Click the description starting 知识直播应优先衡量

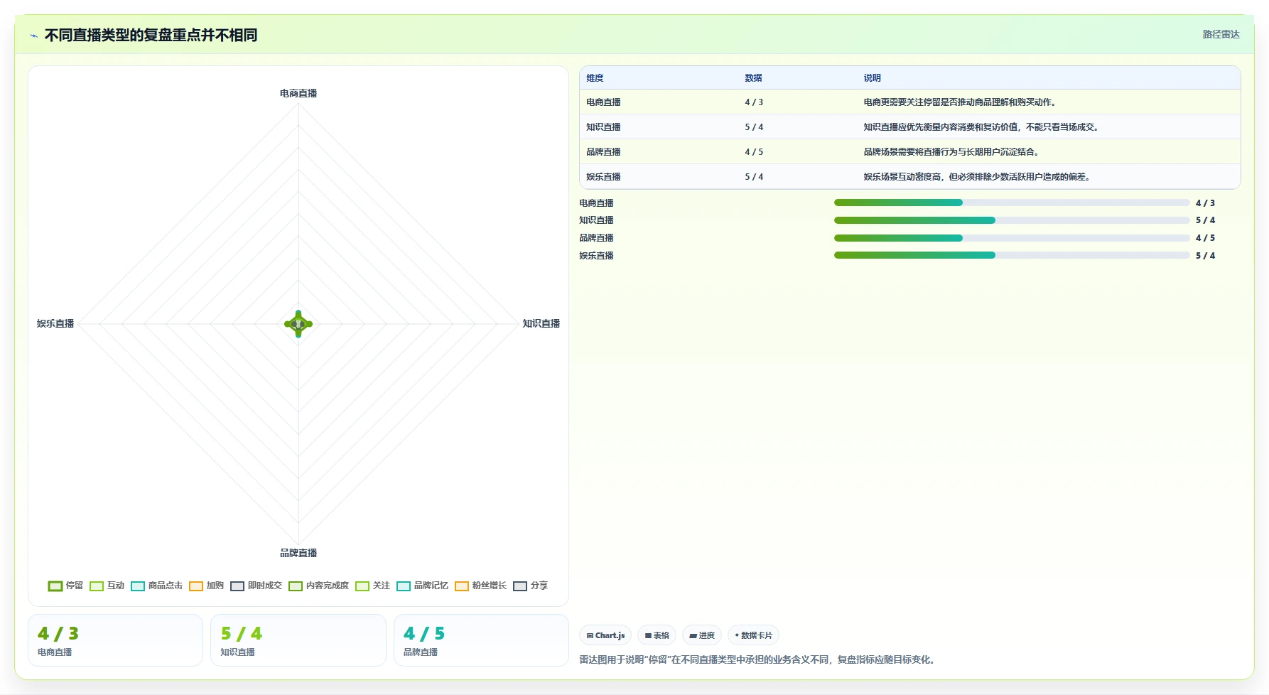coord(983,127)
